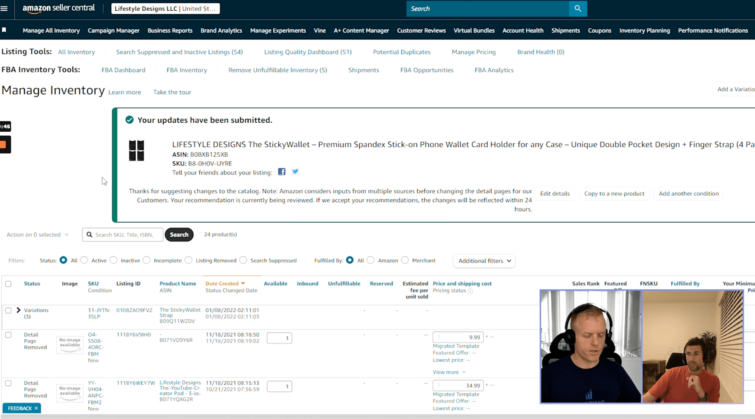Filter by Search Suppressed status

coord(243,260)
